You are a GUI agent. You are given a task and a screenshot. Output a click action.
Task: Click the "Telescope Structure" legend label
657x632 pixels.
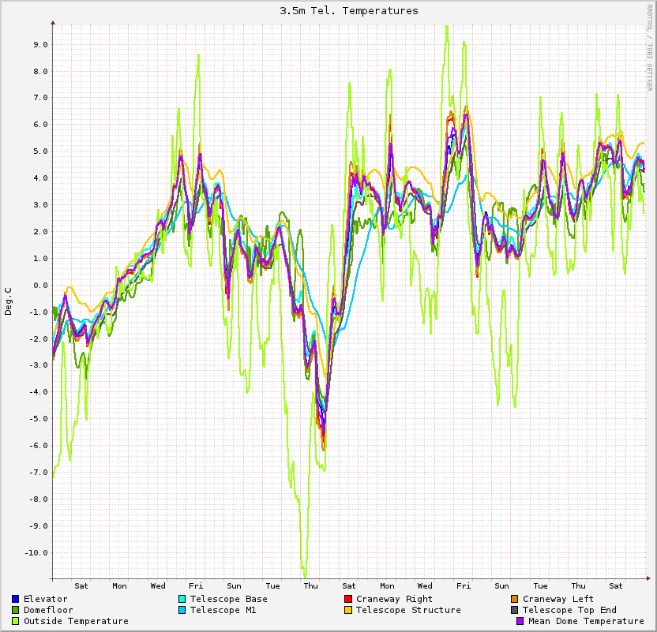coord(408,610)
